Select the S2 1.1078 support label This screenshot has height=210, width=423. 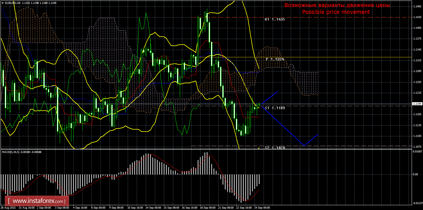[275, 148]
